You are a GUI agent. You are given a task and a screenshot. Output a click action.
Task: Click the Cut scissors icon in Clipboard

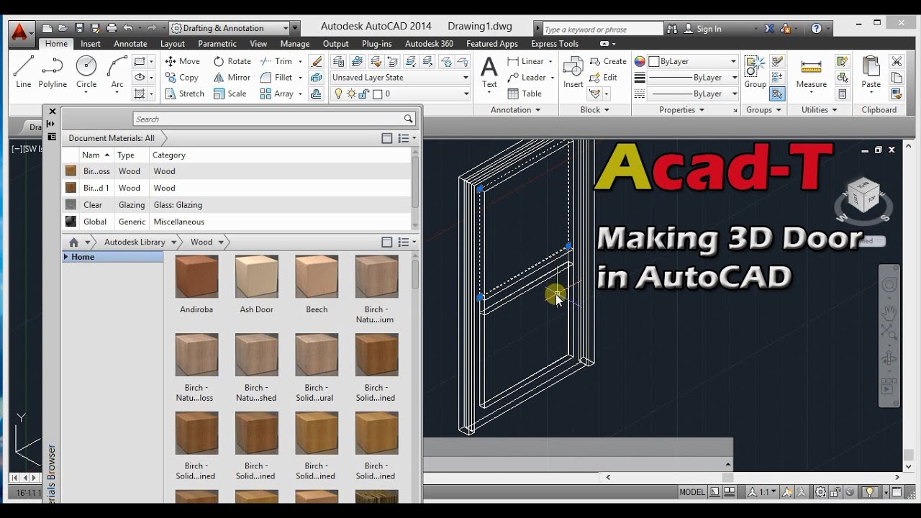coord(897,61)
